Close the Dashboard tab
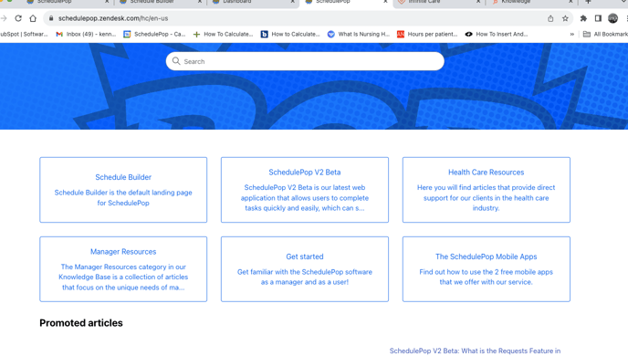The height and width of the screenshot is (356, 628). (x=293, y=2)
